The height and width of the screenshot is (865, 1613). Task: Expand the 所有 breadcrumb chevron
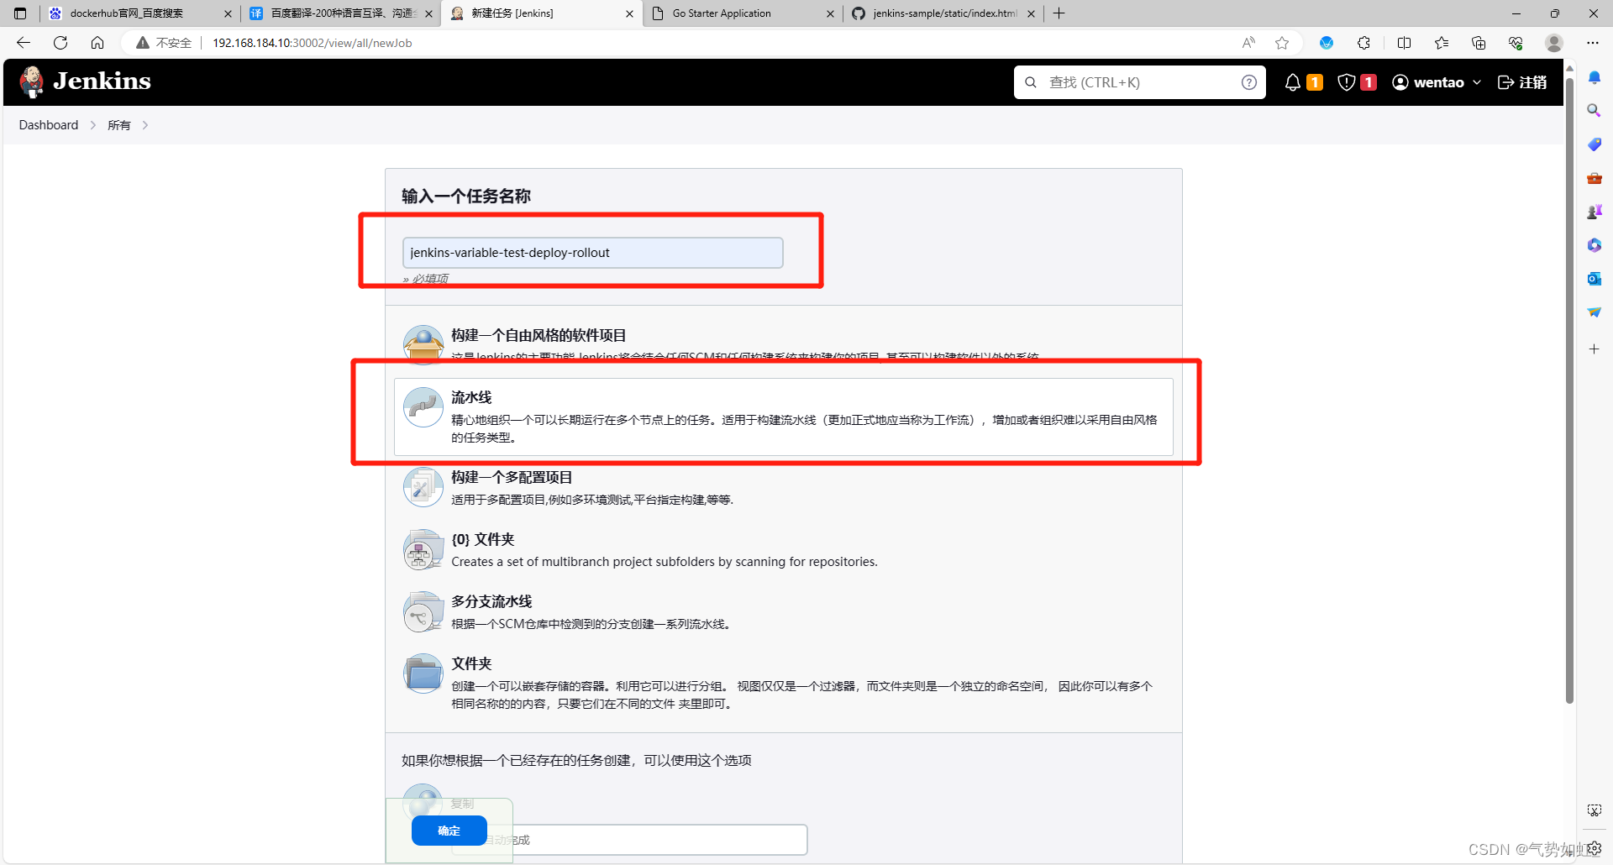pyautogui.click(x=145, y=125)
